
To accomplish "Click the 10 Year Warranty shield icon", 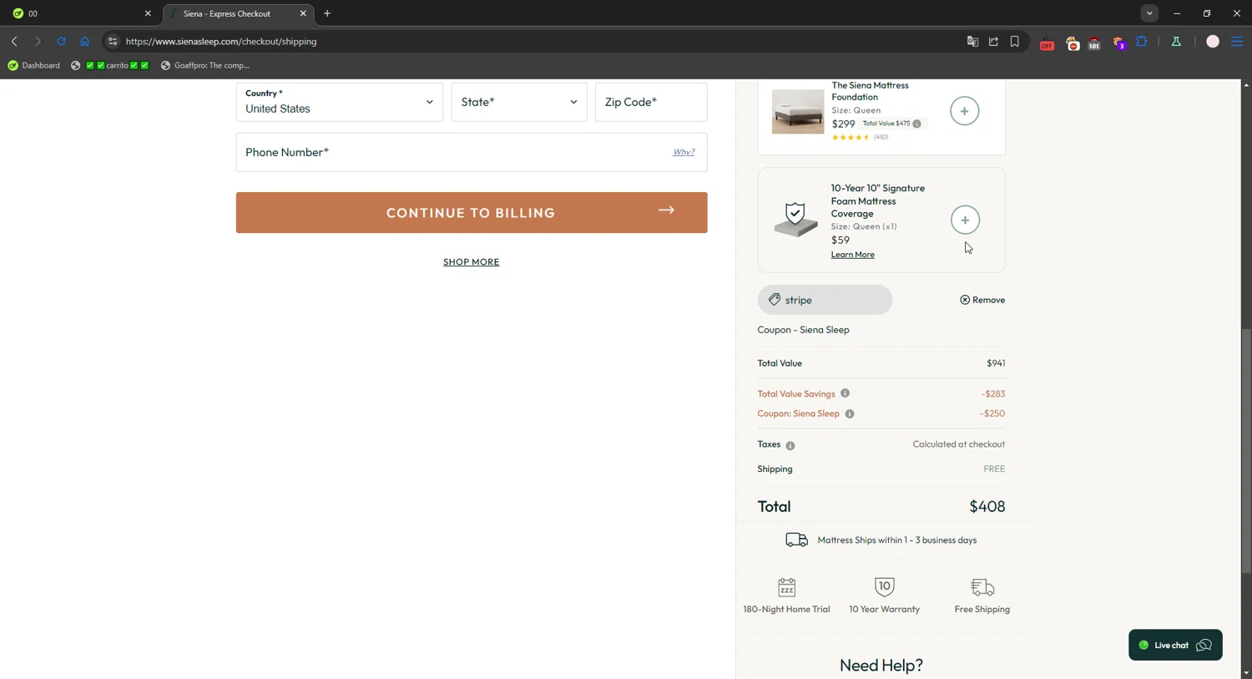I will click(x=884, y=586).
